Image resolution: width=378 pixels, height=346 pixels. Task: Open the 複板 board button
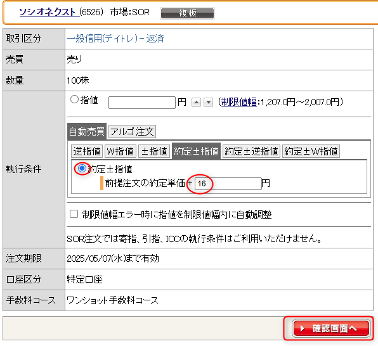pyautogui.click(x=187, y=13)
